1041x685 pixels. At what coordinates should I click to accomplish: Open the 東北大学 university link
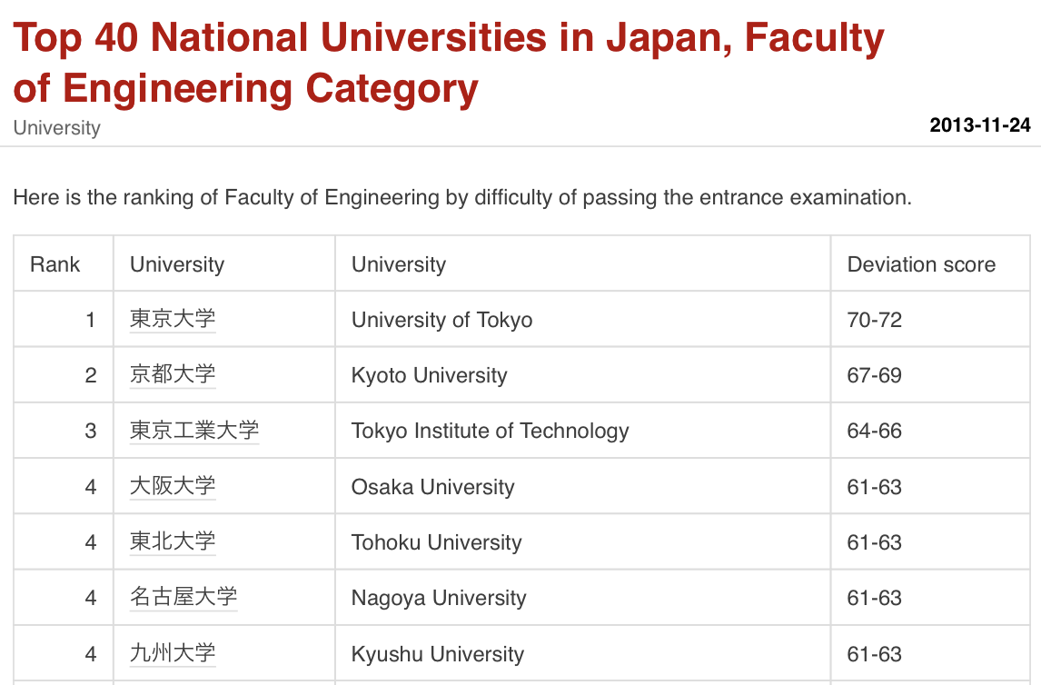tap(173, 542)
